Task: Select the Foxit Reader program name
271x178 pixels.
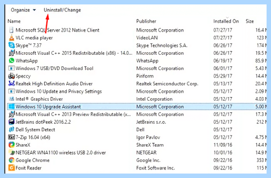Action: click(x=28, y=168)
